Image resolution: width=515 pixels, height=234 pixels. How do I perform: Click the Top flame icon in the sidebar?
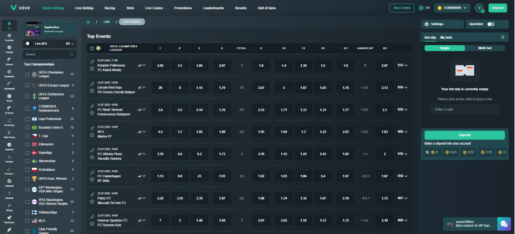pyautogui.click(x=9, y=24)
